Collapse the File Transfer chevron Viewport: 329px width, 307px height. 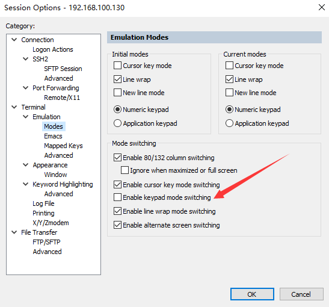tap(14, 232)
